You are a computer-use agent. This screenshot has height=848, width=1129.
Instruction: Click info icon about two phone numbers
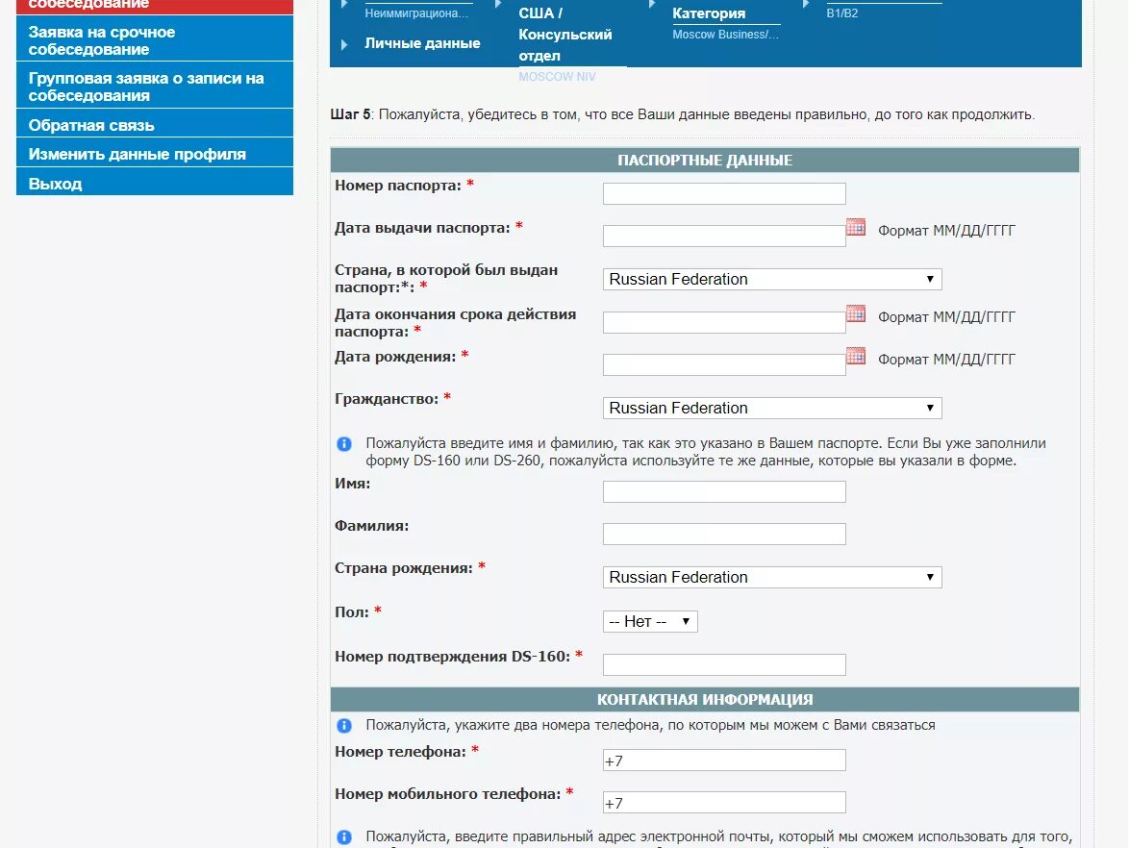pyautogui.click(x=344, y=726)
